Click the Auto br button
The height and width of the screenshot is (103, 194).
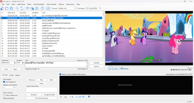click(x=96, y=66)
